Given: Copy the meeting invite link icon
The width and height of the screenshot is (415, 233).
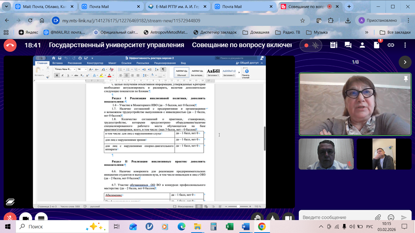Looking at the screenshot, I should pos(391,45).
